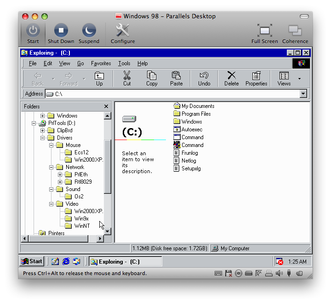Expand the ClipBrd folder node
The image size is (331, 304).
tap(42, 130)
